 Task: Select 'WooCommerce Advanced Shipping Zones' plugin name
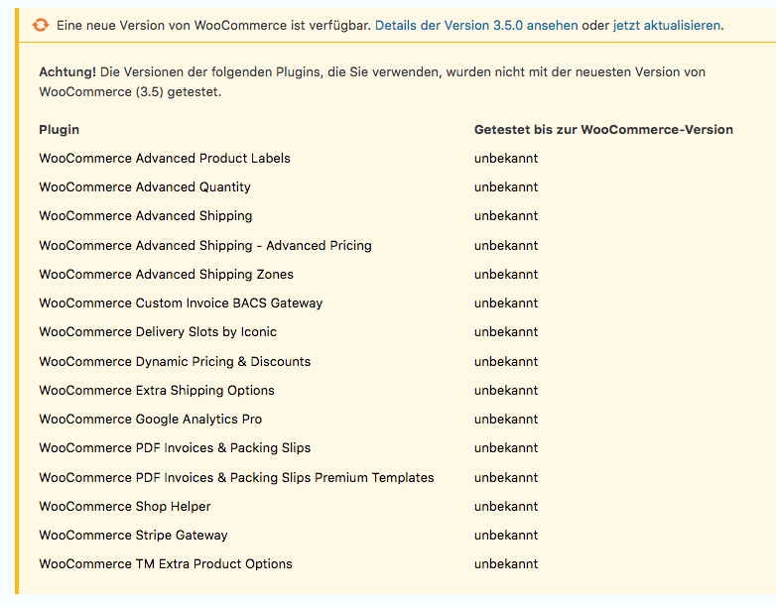166,274
